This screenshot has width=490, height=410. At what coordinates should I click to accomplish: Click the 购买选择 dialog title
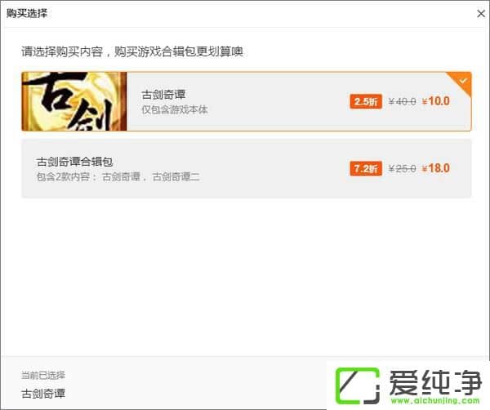[27, 13]
